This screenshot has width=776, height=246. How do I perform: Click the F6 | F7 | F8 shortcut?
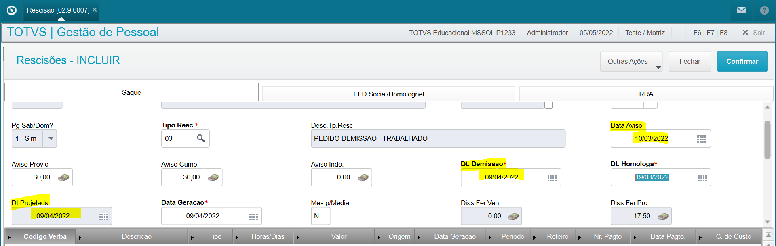(x=710, y=33)
